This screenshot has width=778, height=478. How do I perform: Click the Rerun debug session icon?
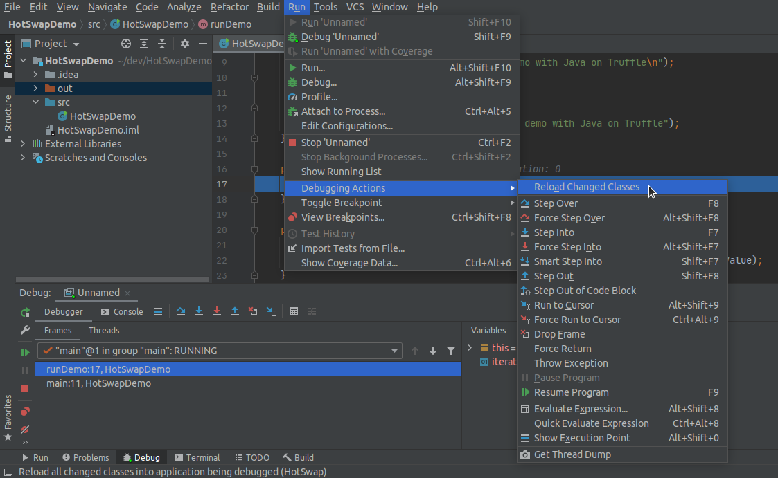pos(25,312)
